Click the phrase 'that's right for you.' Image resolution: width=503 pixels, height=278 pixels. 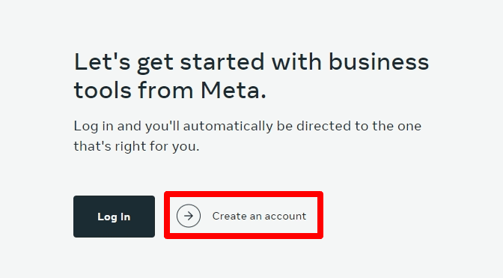pos(137,146)
